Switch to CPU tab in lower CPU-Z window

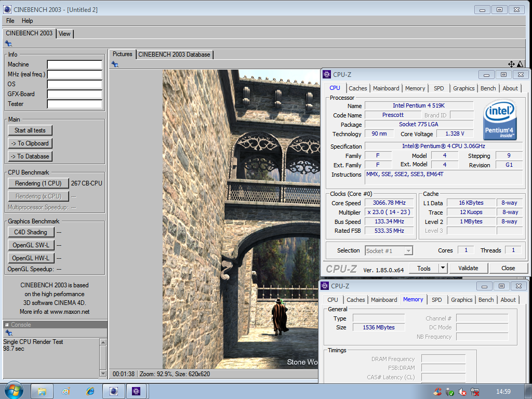[332, 300]
